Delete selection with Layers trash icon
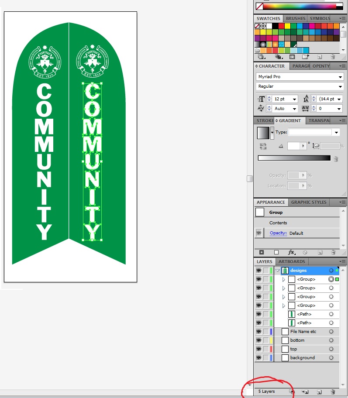This screenshot has width=348, height=398. pyautogui.click(x=333, y=391)
